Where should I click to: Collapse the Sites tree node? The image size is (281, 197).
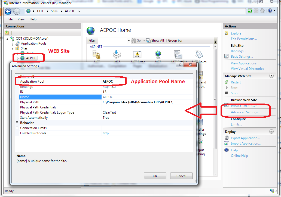13,48
